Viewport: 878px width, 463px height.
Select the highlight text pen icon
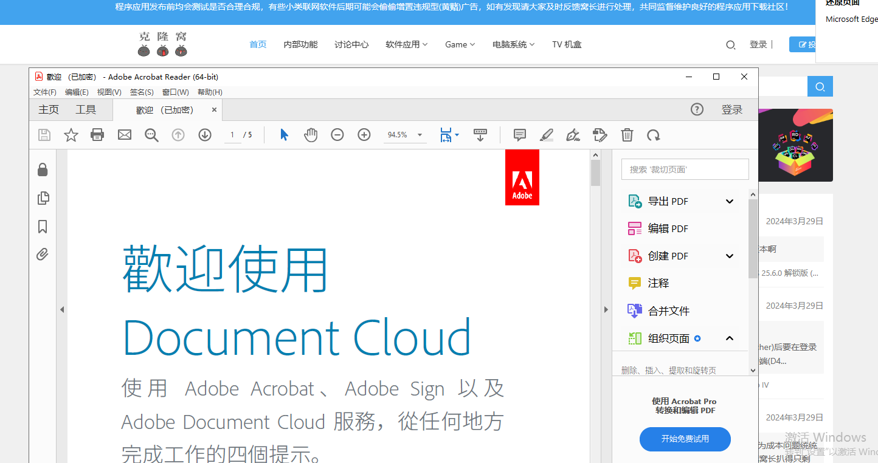547,135
